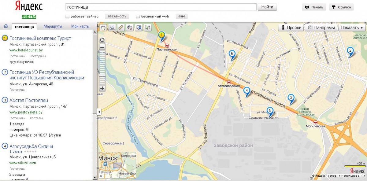Enable the 'бесплатный wi-fi' checkbox
Viewport: 367px width, 181px height.
138,17
